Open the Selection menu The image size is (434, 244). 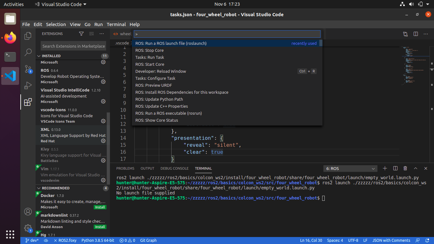(x=56, y=24)
